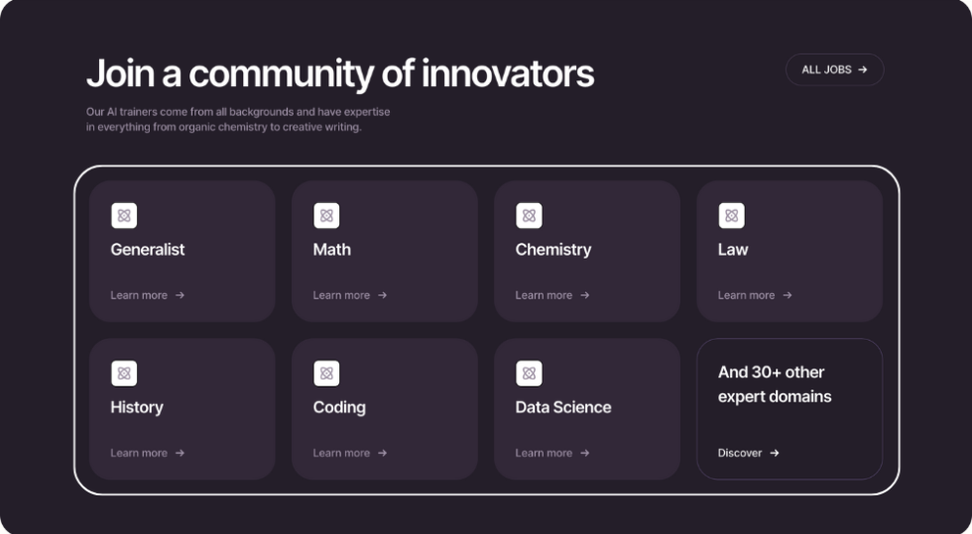Click the arrow beside Discover
Image resolution: width=972 pixels, height=534 pixels.
(x=775, y=453)
